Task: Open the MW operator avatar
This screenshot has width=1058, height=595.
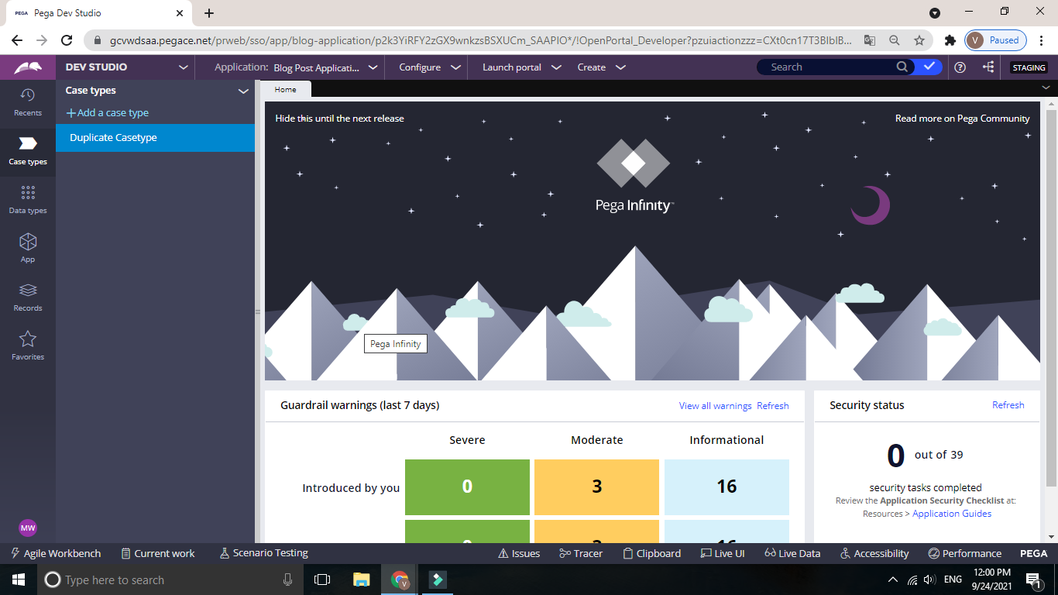Action: 28,528
